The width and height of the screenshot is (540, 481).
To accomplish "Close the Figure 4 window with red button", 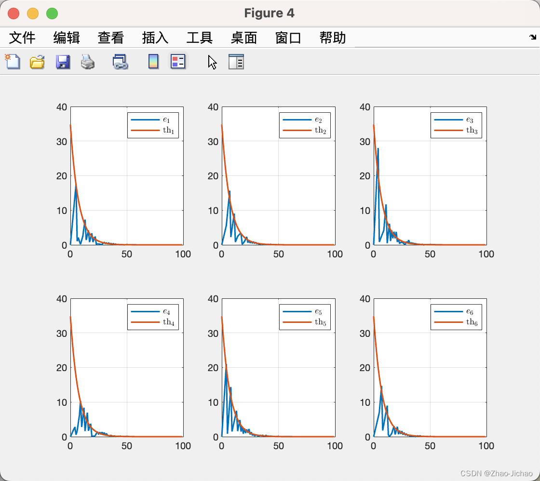I will pos(14,13).
